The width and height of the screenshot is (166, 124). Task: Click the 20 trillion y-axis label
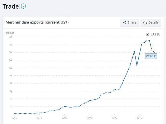pyautogui.click(x=10, y=37)
